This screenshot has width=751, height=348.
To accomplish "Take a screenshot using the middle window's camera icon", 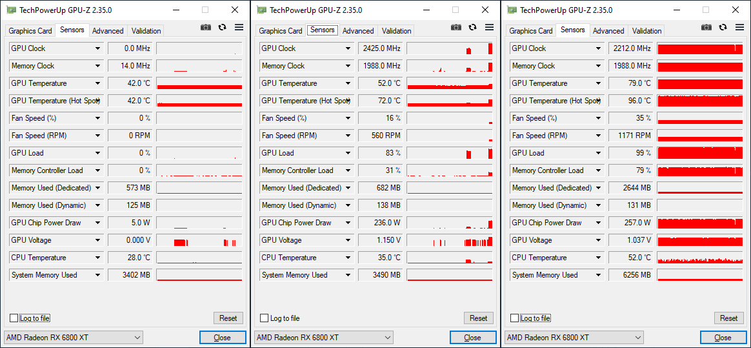I will tap(456, 27).
